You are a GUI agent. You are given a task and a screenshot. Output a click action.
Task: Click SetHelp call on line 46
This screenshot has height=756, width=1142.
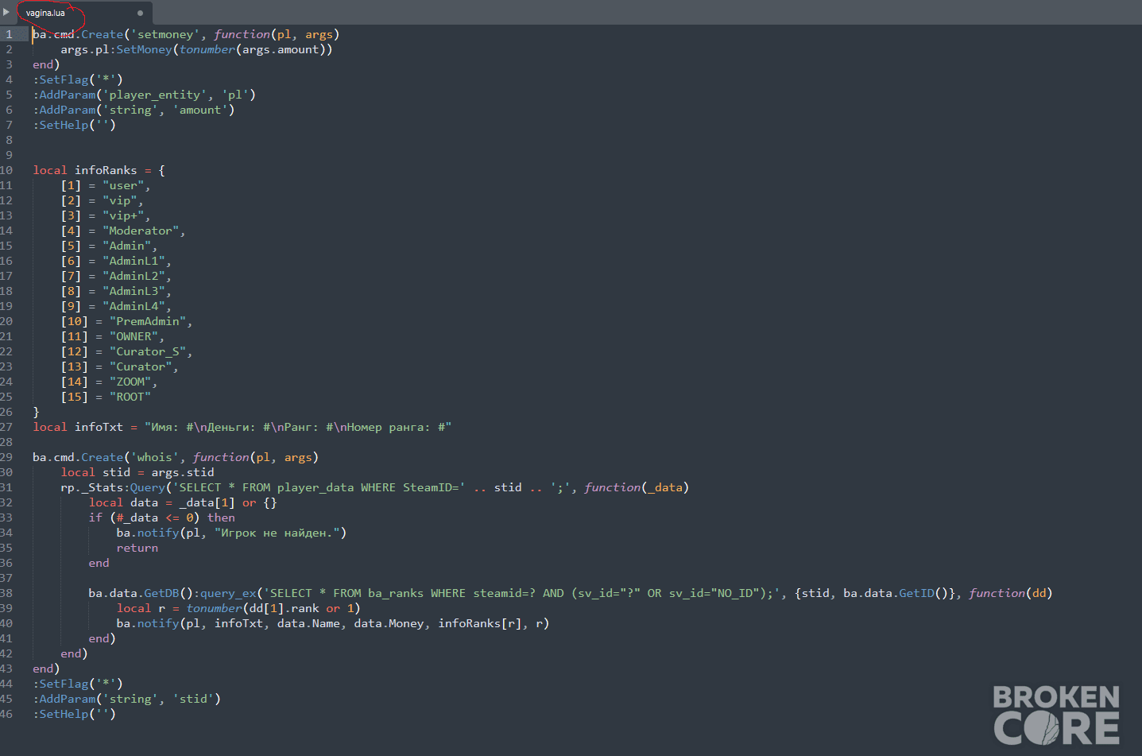(64, 714)
